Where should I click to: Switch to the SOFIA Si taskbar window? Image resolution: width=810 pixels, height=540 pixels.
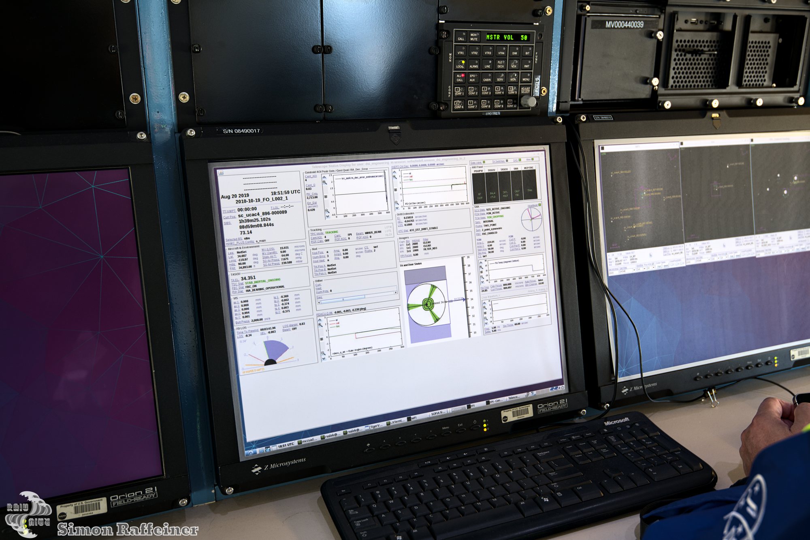437,414
